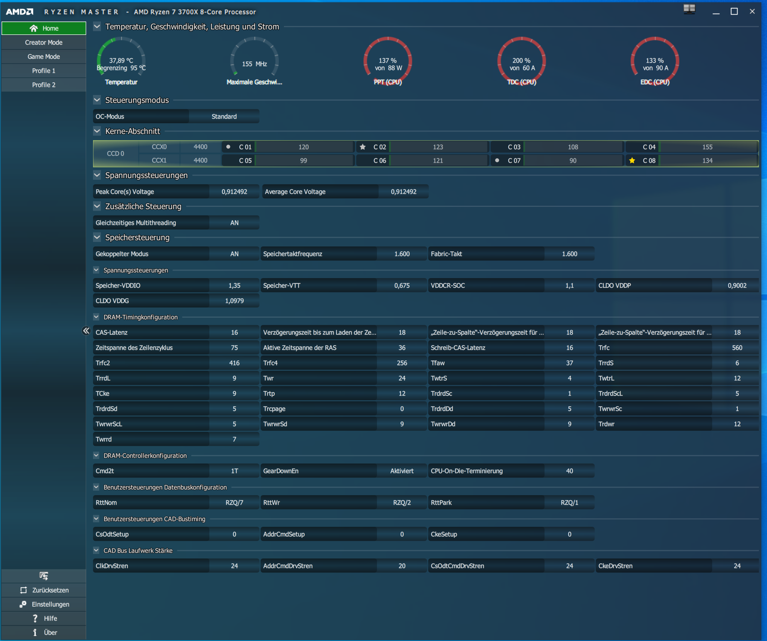Screen dimensions: 767x641
Task: Collapse the left sidebar with the double-arrow
Action: tap(86, 330)
